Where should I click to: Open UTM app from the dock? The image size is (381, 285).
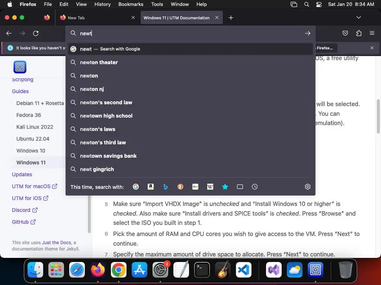click(316, 270)
